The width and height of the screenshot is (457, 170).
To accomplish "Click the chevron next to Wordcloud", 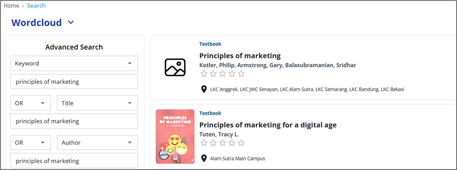I will [70, 23].
